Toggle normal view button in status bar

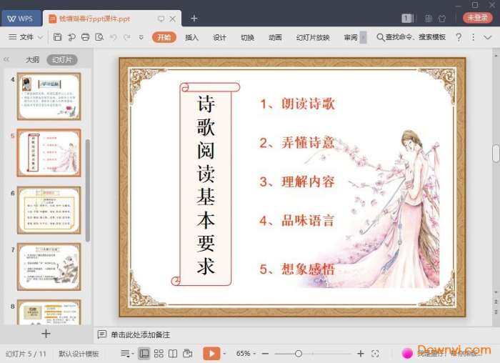[144, 354]
